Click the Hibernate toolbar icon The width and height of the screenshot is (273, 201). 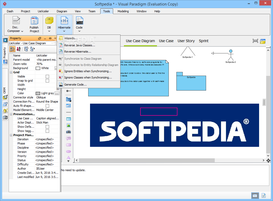(64, 21)
